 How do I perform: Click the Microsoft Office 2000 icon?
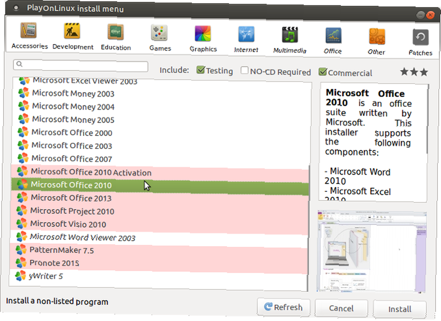coord(23,132)
